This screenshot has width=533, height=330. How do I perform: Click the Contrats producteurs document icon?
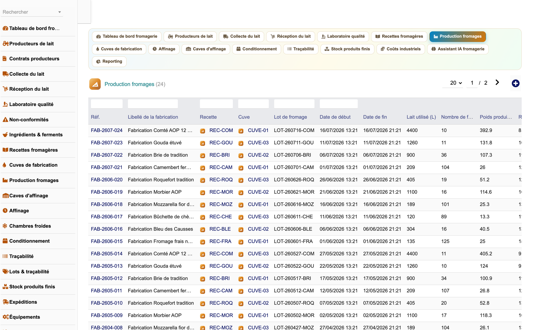(5, 59)
